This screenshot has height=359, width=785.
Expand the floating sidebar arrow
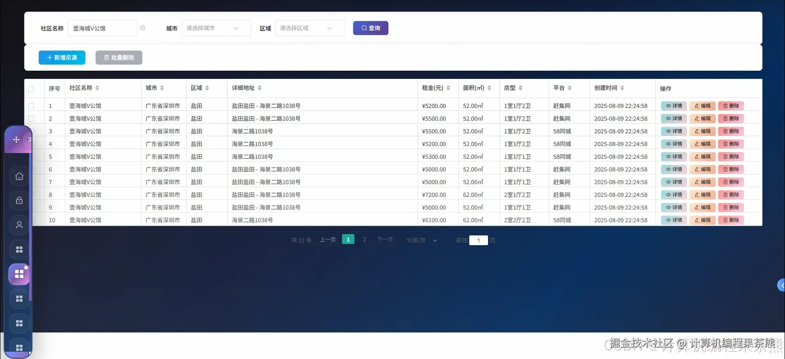(x=30, y=140)
